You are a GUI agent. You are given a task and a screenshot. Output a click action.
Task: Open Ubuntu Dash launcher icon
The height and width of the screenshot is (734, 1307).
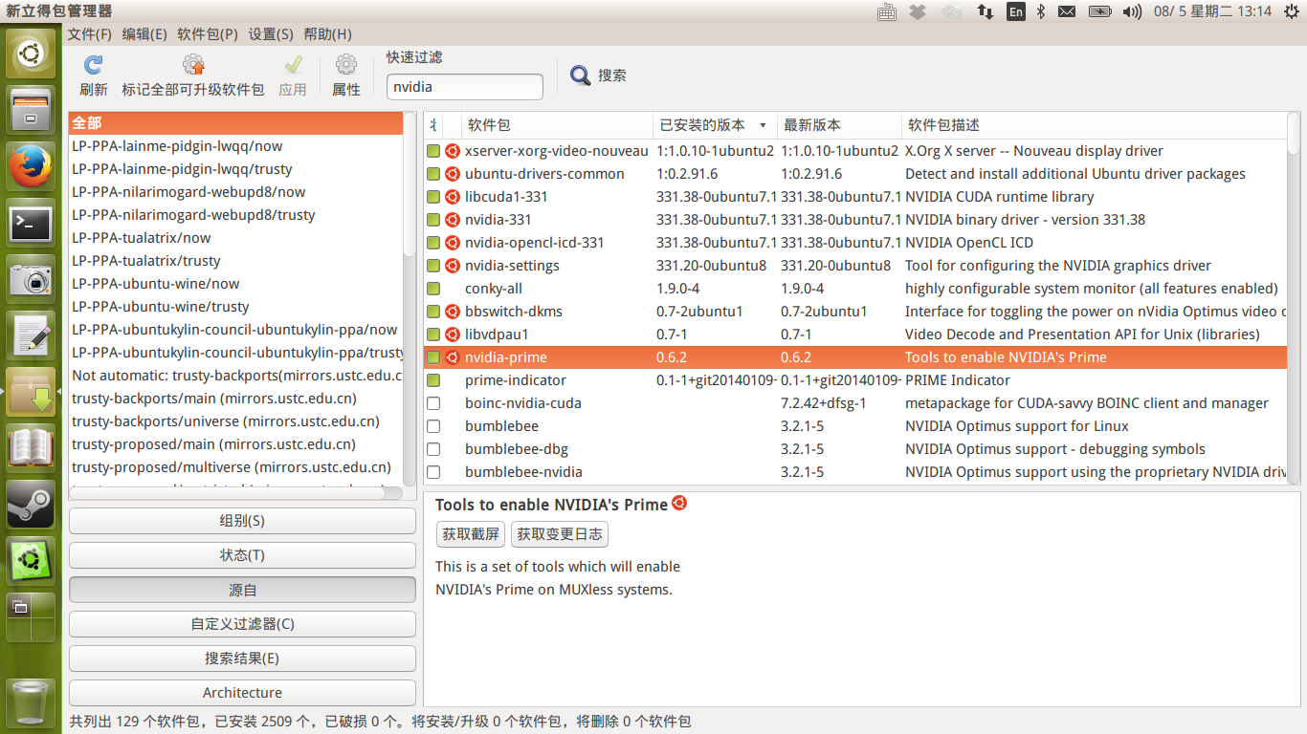point(32,54)
